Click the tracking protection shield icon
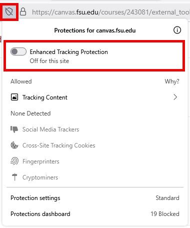Viewport: 190px width, 228px height. [9, 12]
